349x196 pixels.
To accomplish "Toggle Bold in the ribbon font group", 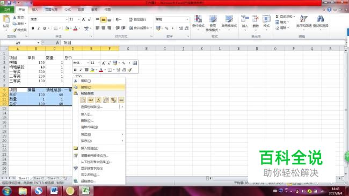I will coord(33,28).
